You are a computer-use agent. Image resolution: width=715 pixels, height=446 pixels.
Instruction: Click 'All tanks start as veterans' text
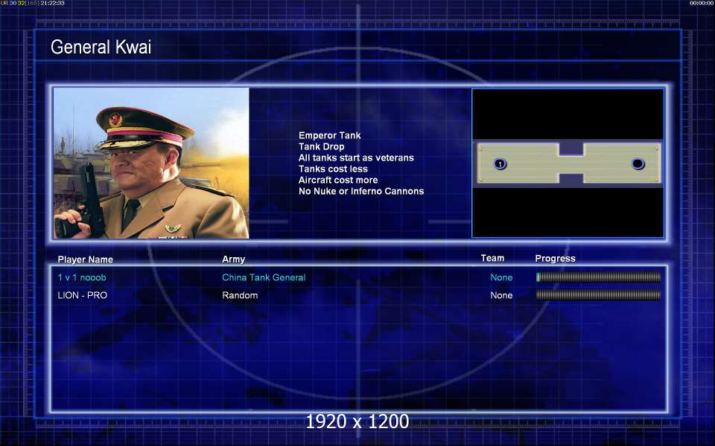356,158
